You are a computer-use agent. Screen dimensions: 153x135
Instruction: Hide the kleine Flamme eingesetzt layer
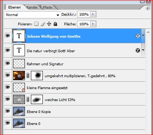click(8, 87)
